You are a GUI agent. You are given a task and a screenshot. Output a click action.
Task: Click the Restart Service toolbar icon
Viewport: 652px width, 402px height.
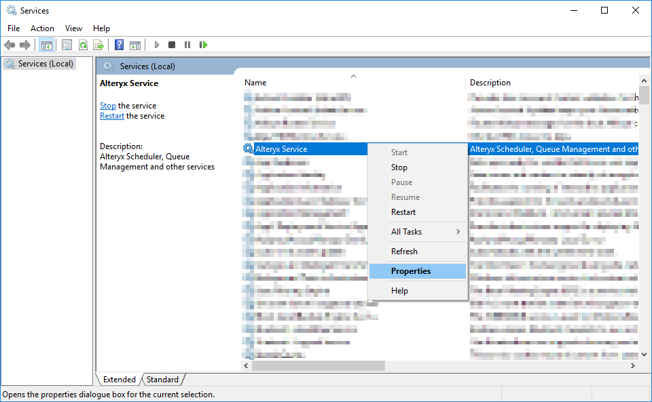[203, 45]
